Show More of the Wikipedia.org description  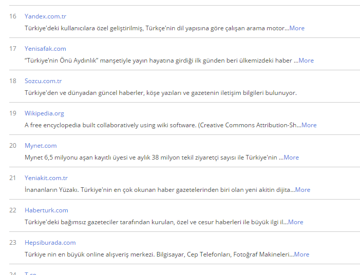[309, 125]
